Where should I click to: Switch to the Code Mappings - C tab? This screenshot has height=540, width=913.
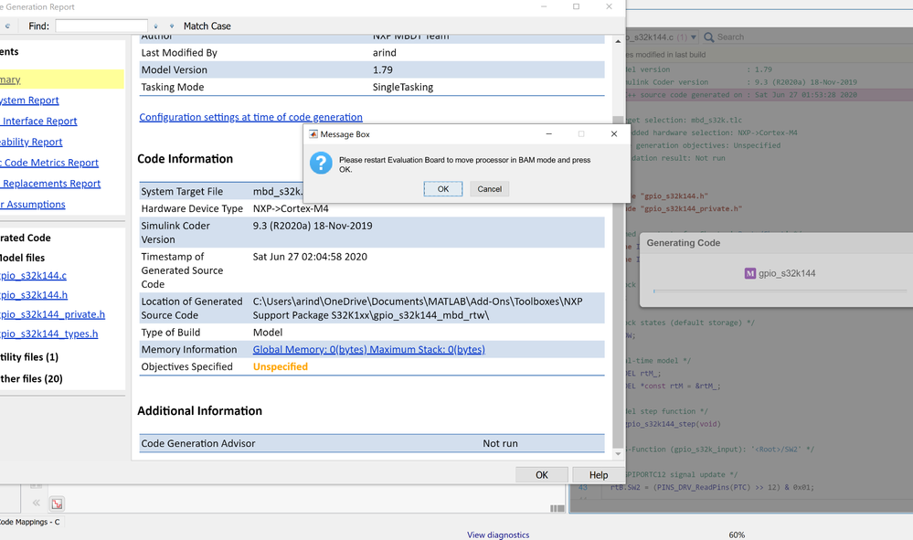coord(30,522)
